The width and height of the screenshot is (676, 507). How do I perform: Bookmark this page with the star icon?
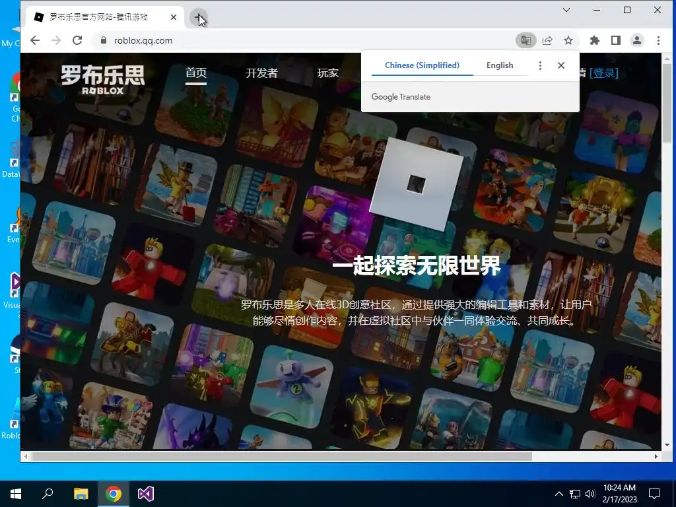(x=568, y=40)
